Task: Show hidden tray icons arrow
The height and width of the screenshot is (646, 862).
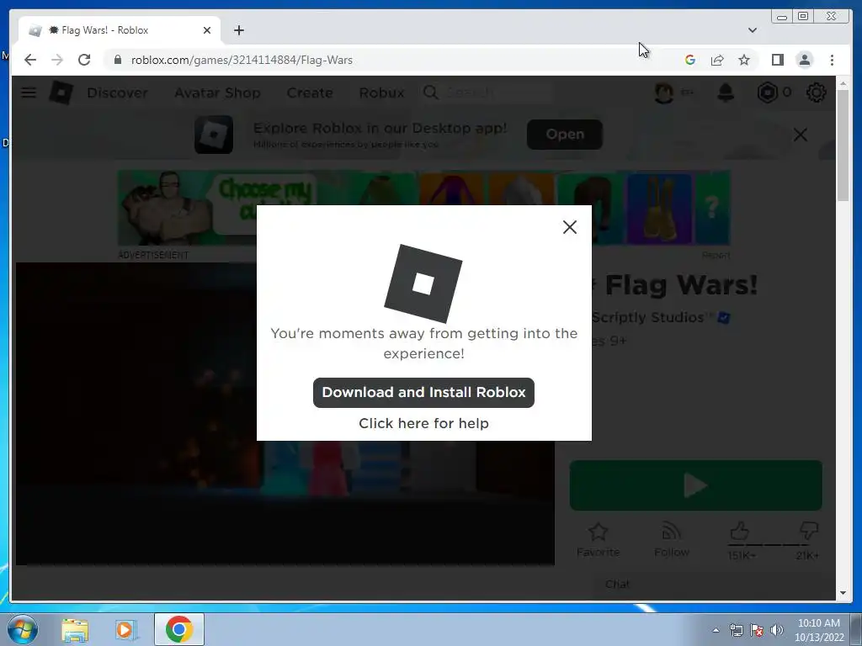Action: click(x=716, y=630)
